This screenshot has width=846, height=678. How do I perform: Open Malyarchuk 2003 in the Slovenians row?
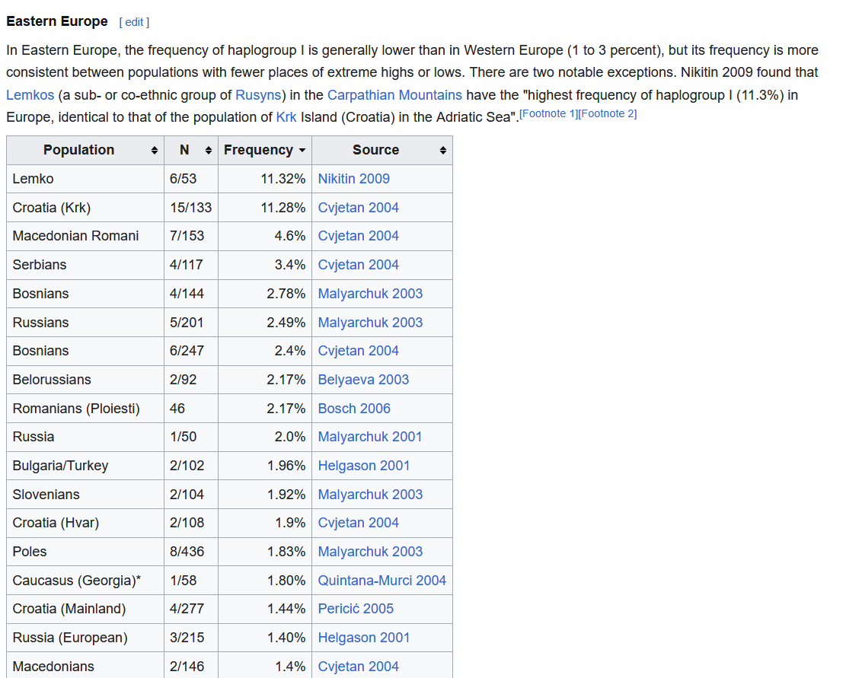click(370, 494)
